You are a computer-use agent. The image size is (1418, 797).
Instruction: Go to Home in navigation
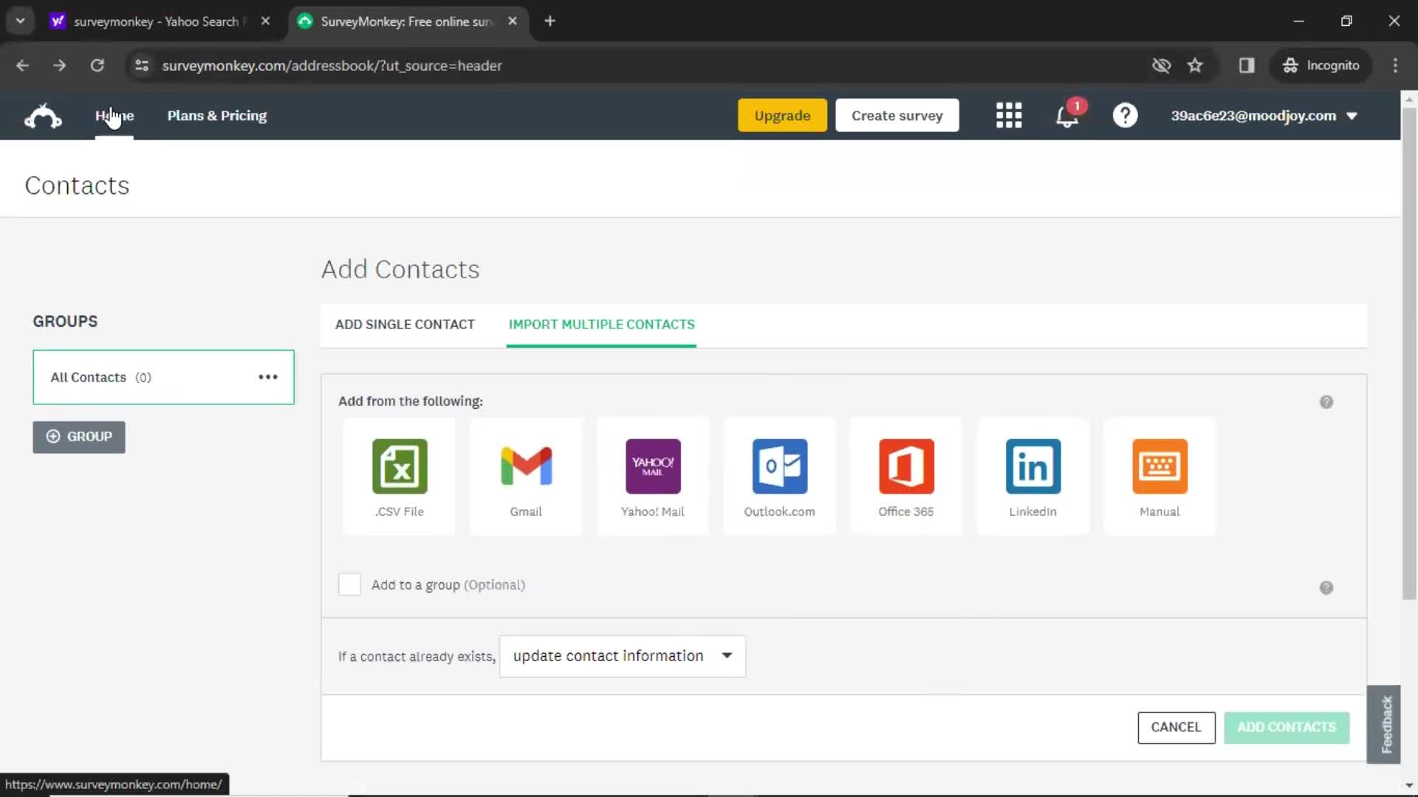(114, 116)
